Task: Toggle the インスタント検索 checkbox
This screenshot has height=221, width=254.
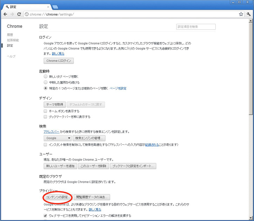Action: 45,145
